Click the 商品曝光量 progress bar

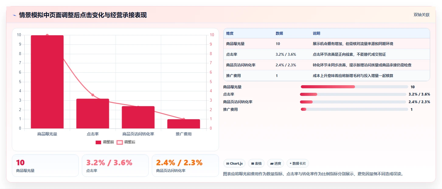[354, 87]
